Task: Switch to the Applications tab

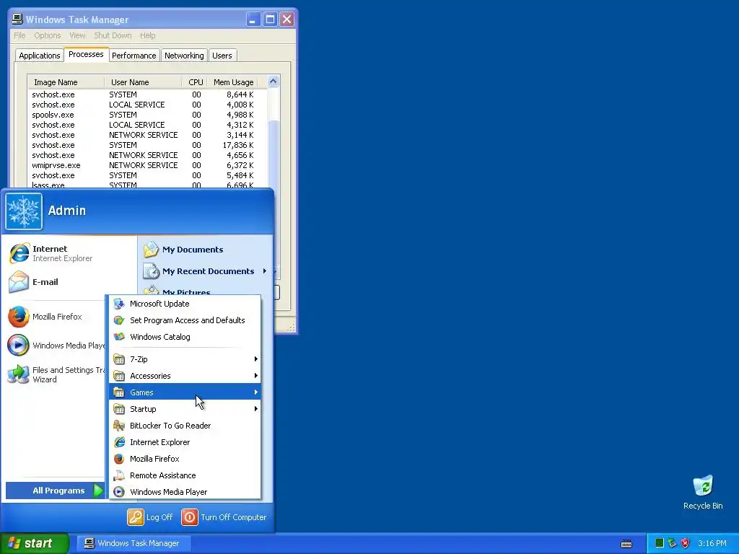Action: tap(40, 56)
